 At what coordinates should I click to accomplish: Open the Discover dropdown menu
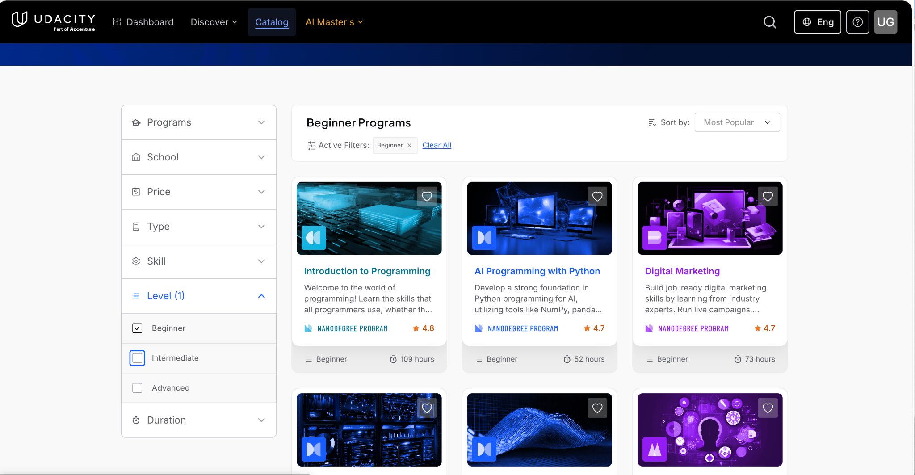click(x=214, y=22)
